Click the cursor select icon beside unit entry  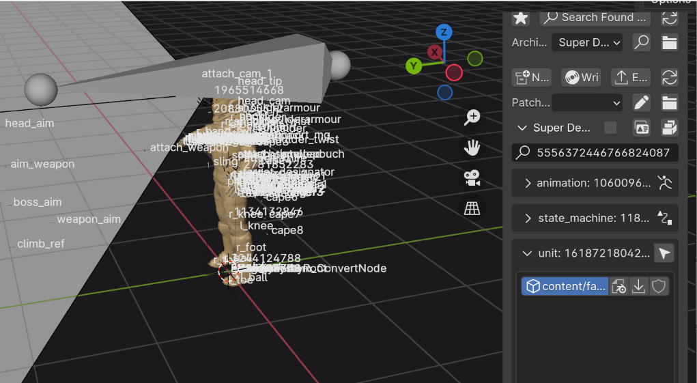[664, 253]
